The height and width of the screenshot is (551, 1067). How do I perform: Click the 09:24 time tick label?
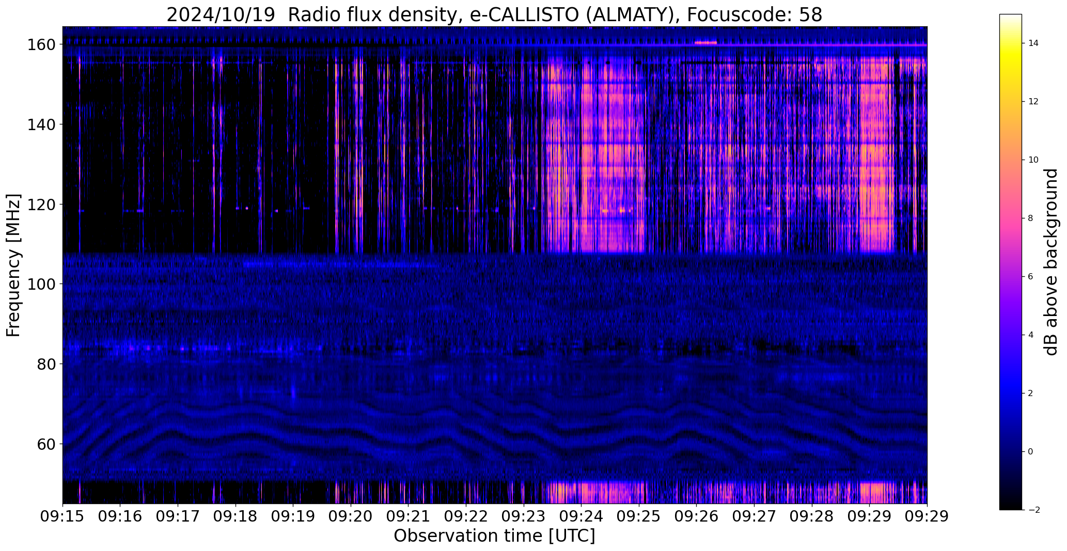(581, 517)
